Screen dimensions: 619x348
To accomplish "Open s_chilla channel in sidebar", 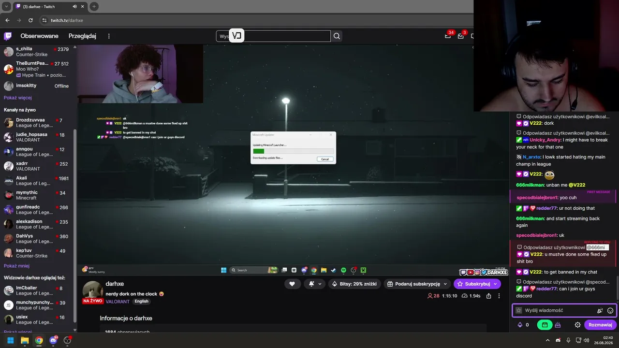I will [37, 52].
